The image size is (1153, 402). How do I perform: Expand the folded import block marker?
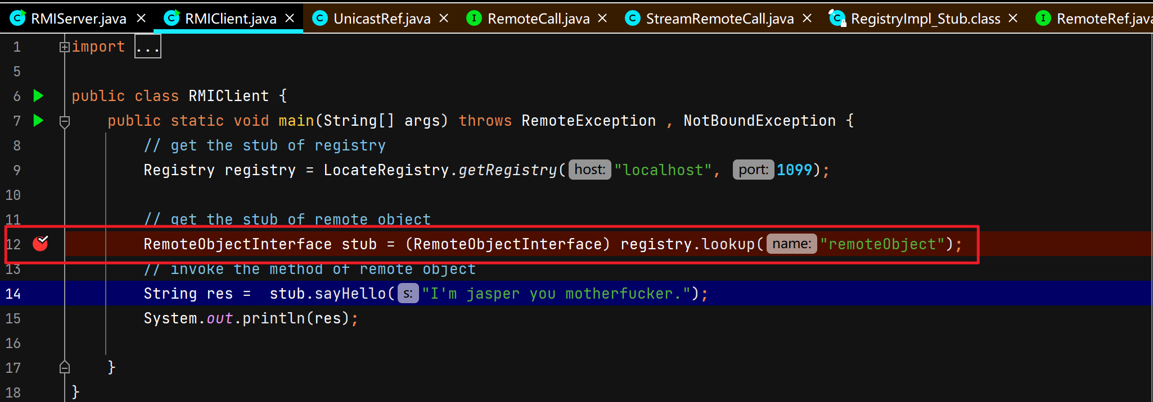click(65, 47)
